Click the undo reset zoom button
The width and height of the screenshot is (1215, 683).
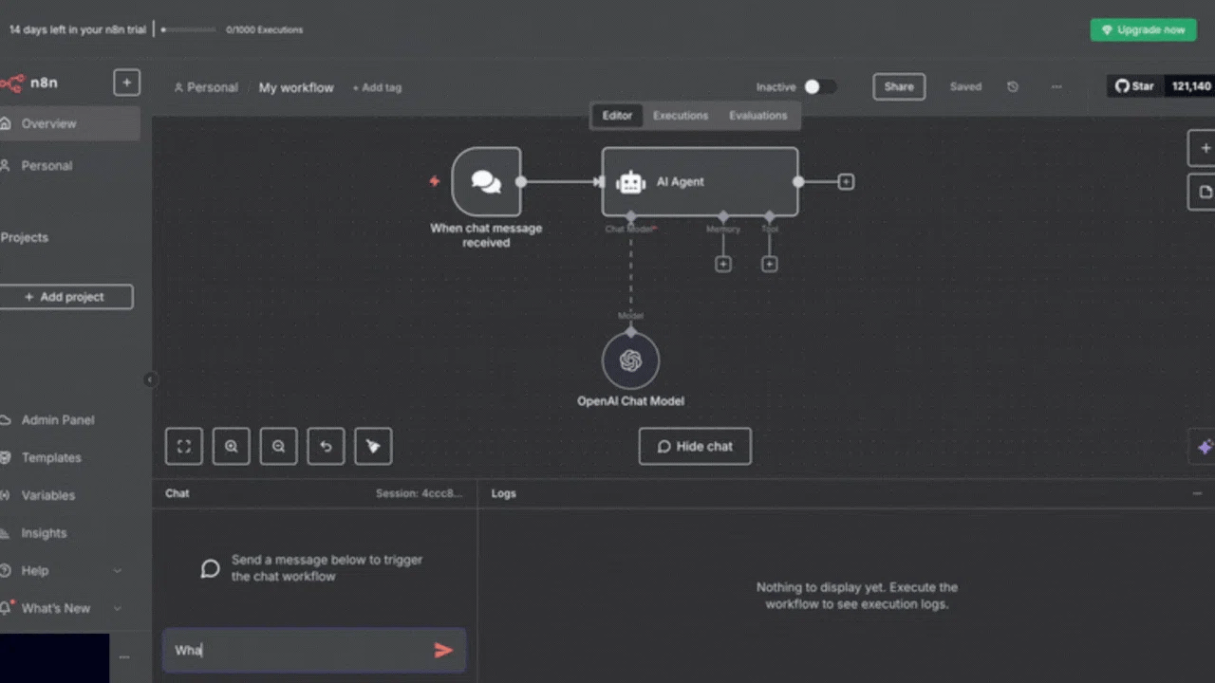(326, 447)
